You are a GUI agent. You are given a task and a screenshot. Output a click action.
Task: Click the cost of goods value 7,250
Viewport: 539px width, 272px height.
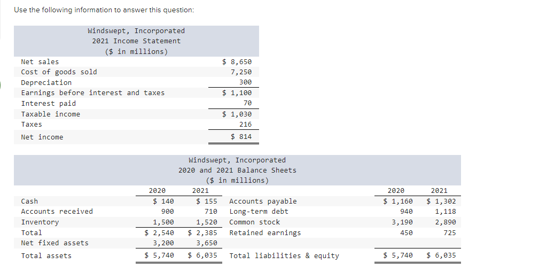(241, 72)
